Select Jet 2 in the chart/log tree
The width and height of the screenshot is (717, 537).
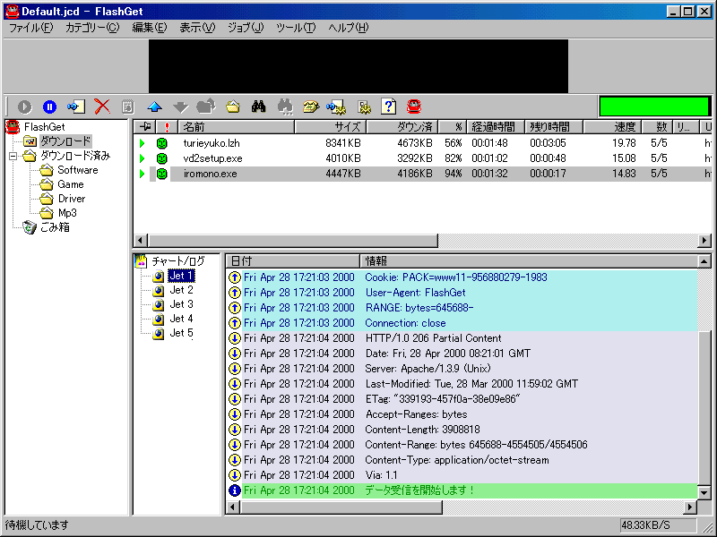coord(182,290)
